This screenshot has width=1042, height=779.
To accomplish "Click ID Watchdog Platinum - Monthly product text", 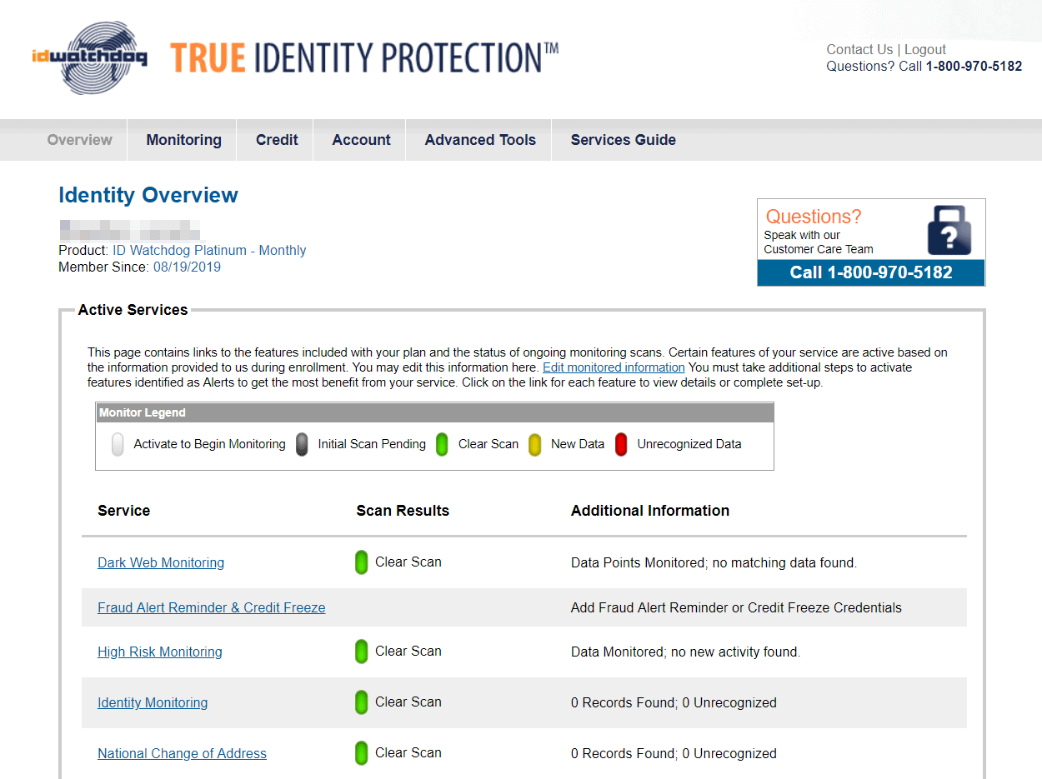I will tap(210, 250).
